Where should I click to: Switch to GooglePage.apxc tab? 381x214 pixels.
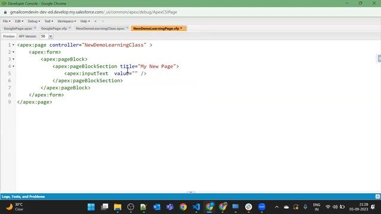18,29
